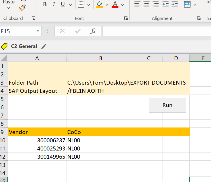Select vendor 400025293 cell
The width and height of the screenshot is (211, 182).
(37, 148)
